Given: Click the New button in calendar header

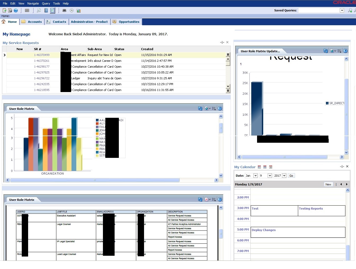Looking at the screenshot, I should point(328,184).
